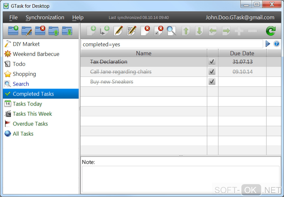Screen dimensions: 284x197
Task: Click the edit task note icon
Action: [132, 31]
